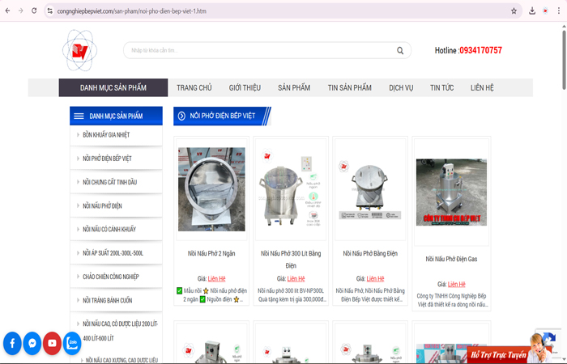Viewport: 567px width, 364px height.
Task: Open DỊCH VỤ menu item
Action: click(x=401, y=87)
